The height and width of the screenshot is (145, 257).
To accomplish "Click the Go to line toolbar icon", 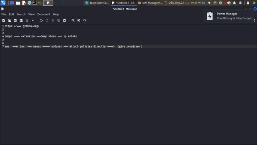I will coord(85,21).
